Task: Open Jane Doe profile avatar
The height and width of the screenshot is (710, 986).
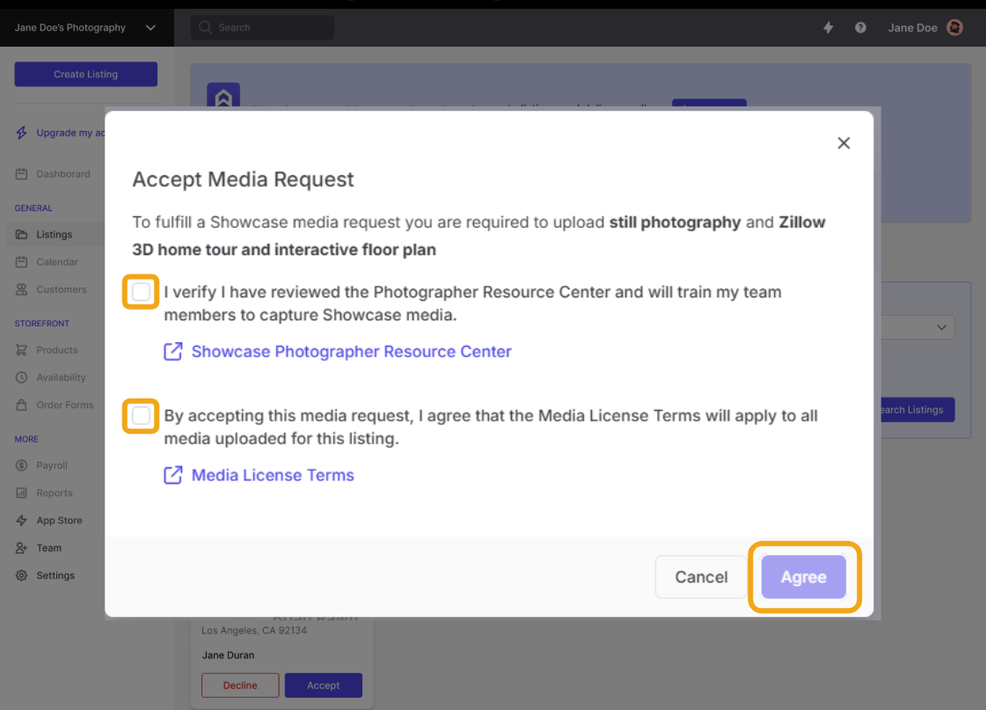Action: [954, 27]
